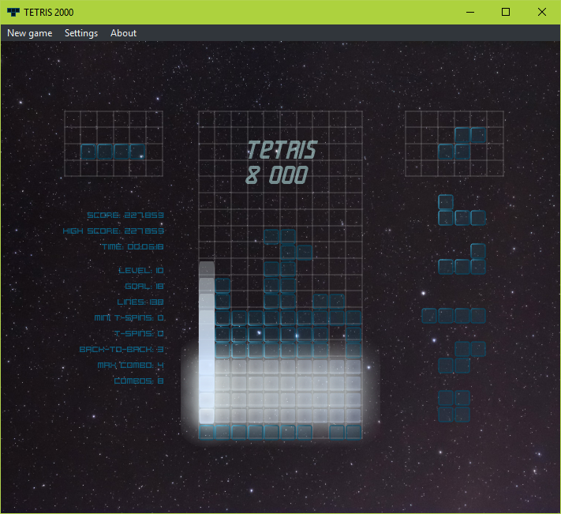
Task: Click the 'SCORE: 227859' readout
Action: coord(125,215)
